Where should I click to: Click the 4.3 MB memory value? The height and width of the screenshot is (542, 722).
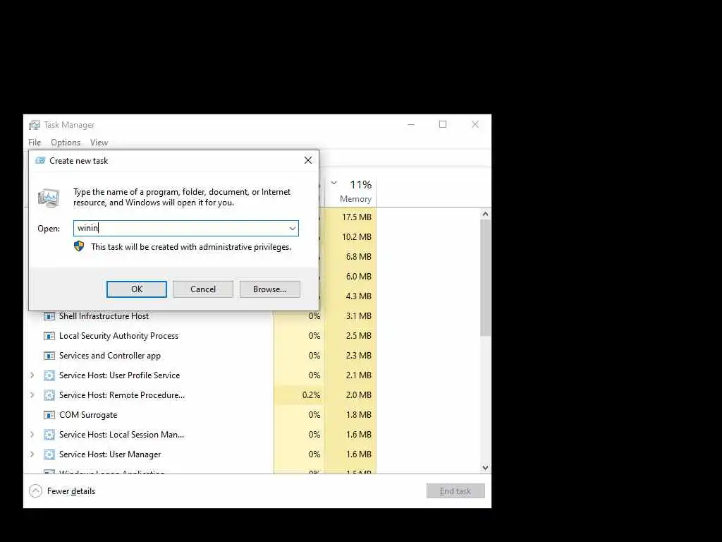click(x=358, y=296)
